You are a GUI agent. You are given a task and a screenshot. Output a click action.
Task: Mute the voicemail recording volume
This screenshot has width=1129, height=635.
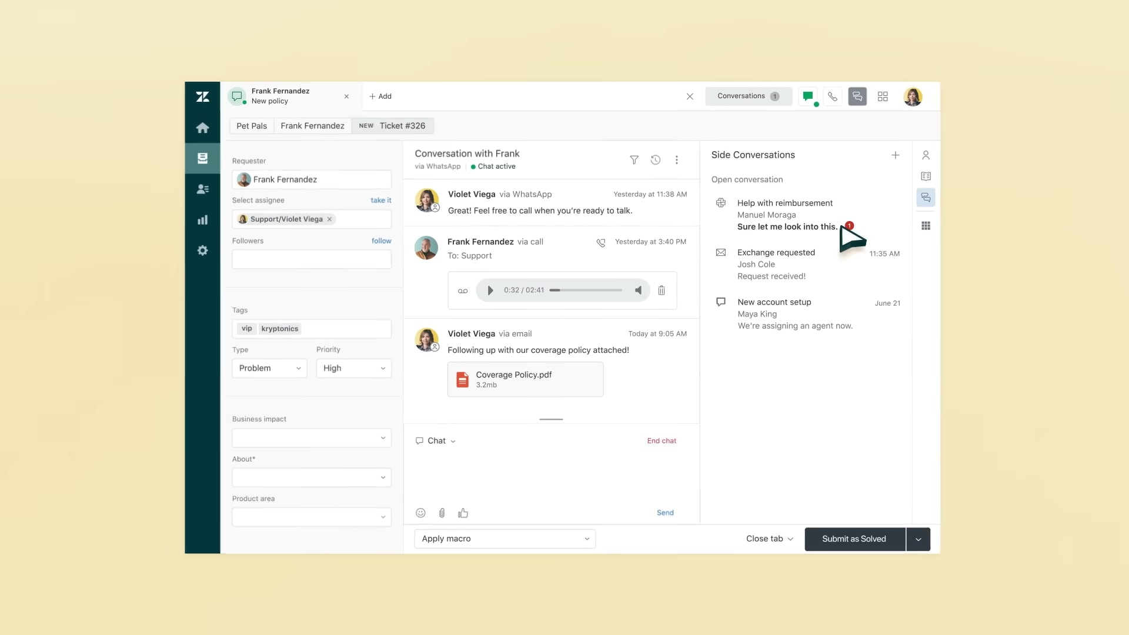tap(639, 290)
